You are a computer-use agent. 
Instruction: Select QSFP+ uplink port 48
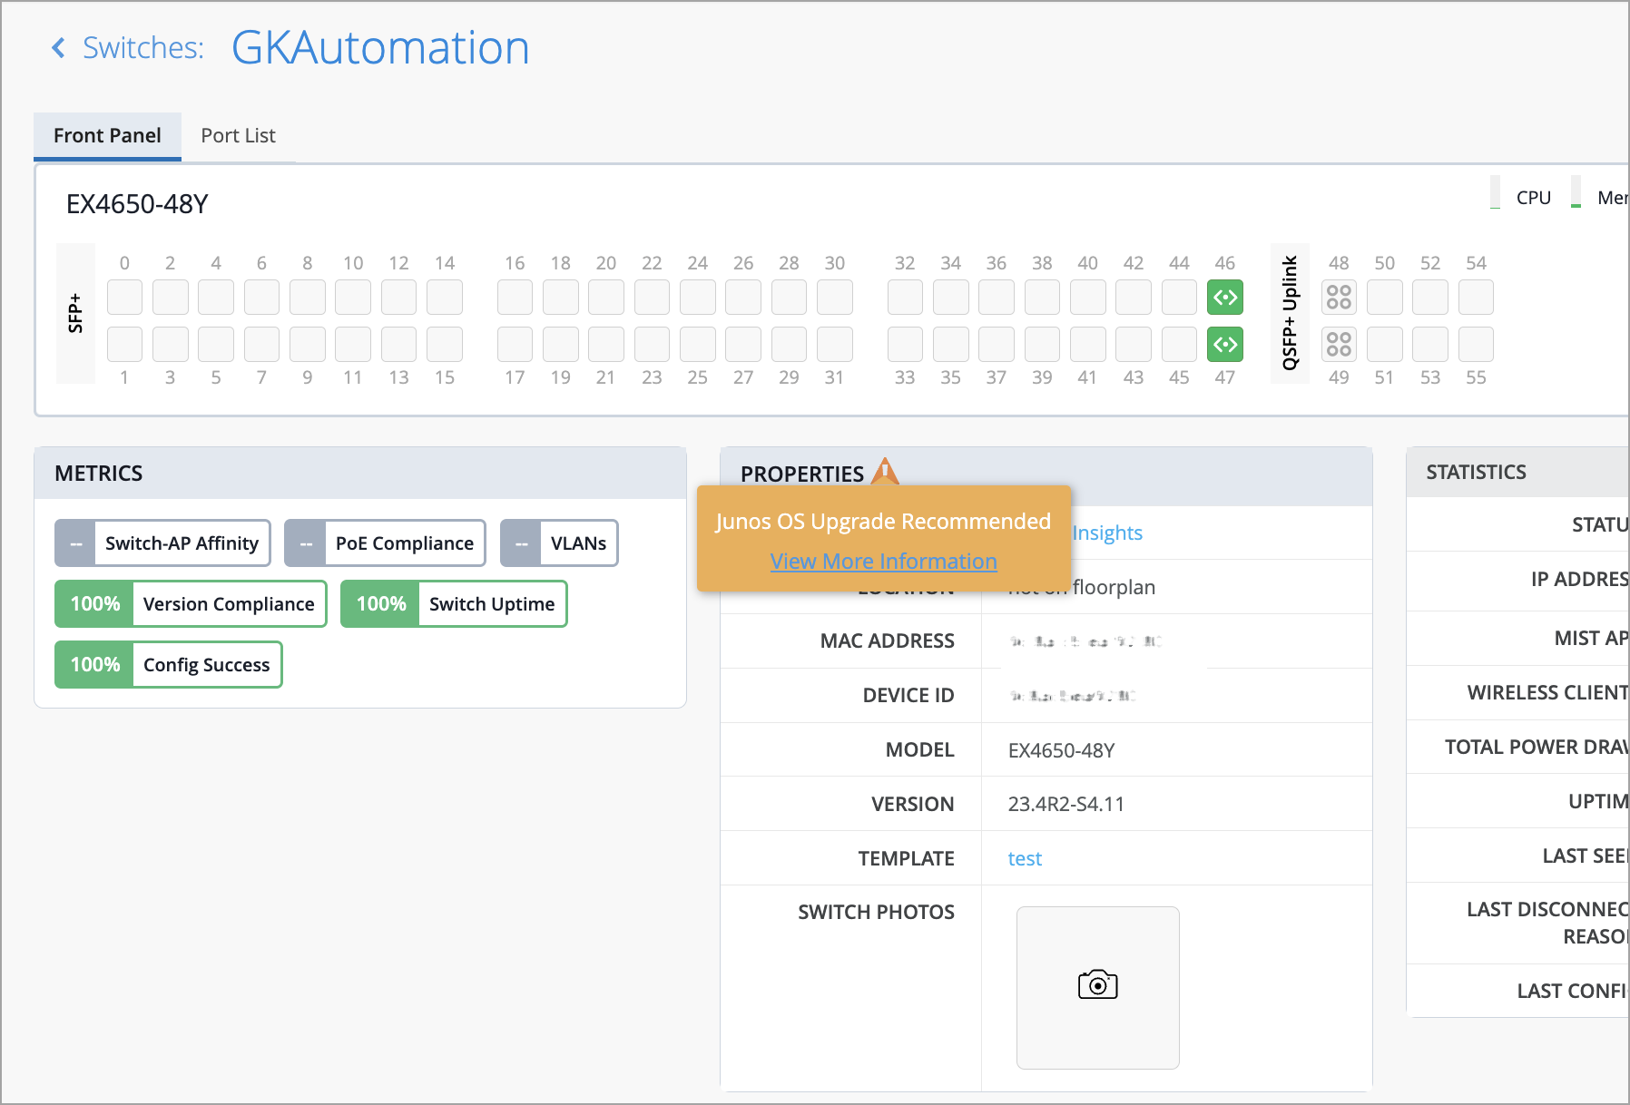1339,298
